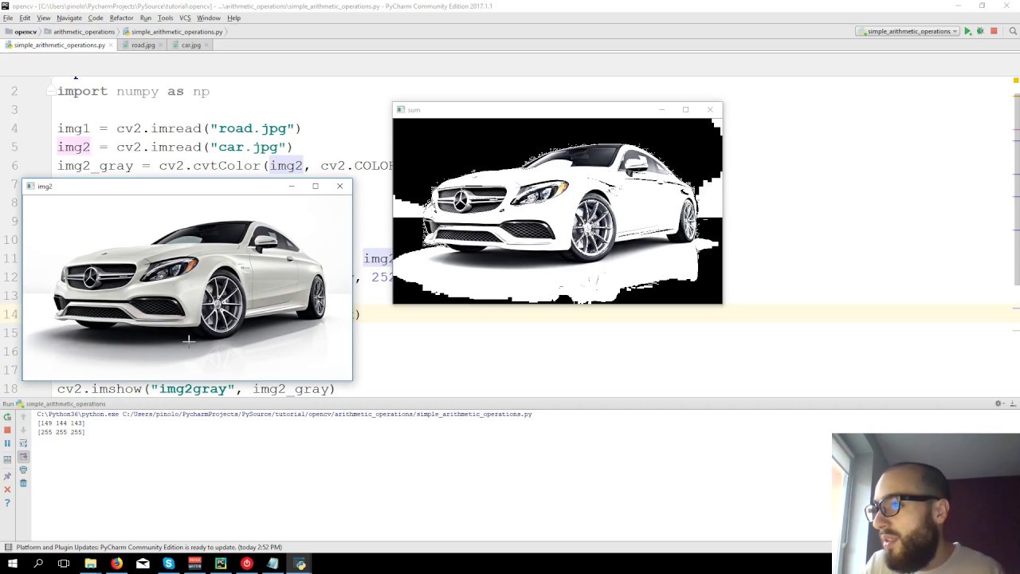Viewport: 1020px width, 574px height.
Task: Open the Window menu
Action: tap(209, 18)
